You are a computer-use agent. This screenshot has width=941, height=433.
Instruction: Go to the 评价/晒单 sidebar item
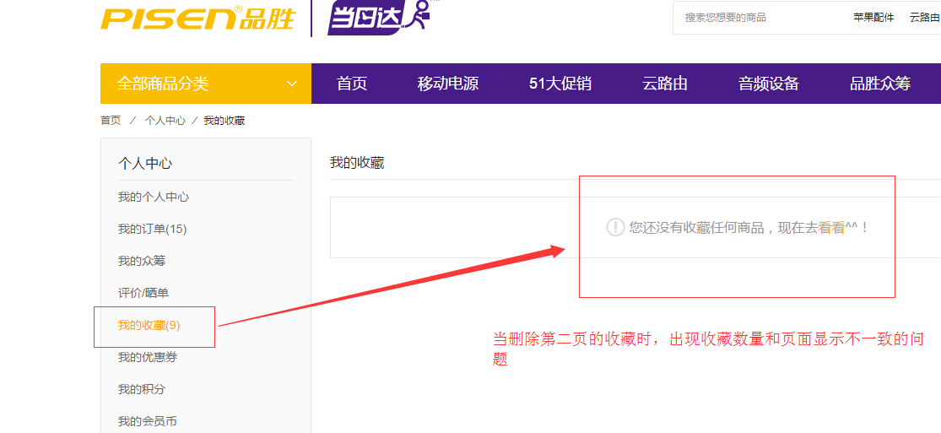point(143,293)
